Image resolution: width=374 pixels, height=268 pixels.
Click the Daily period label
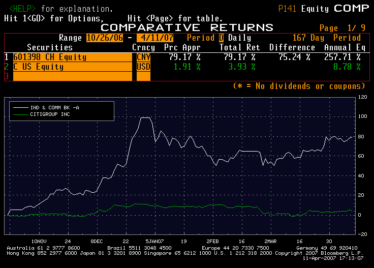[239, 38]
